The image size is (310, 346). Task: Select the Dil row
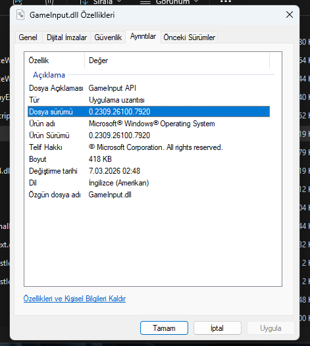pyautogui.click(x=149, y=183)
